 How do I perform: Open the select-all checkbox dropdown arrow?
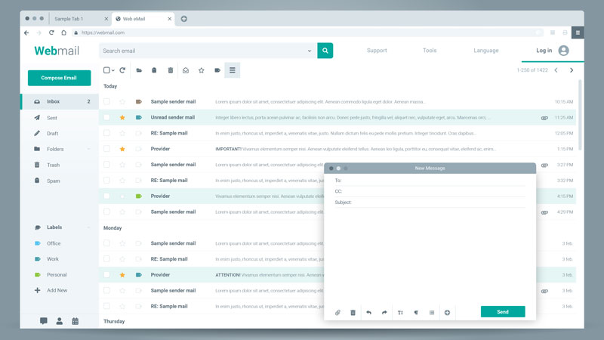tap(114, 70)
